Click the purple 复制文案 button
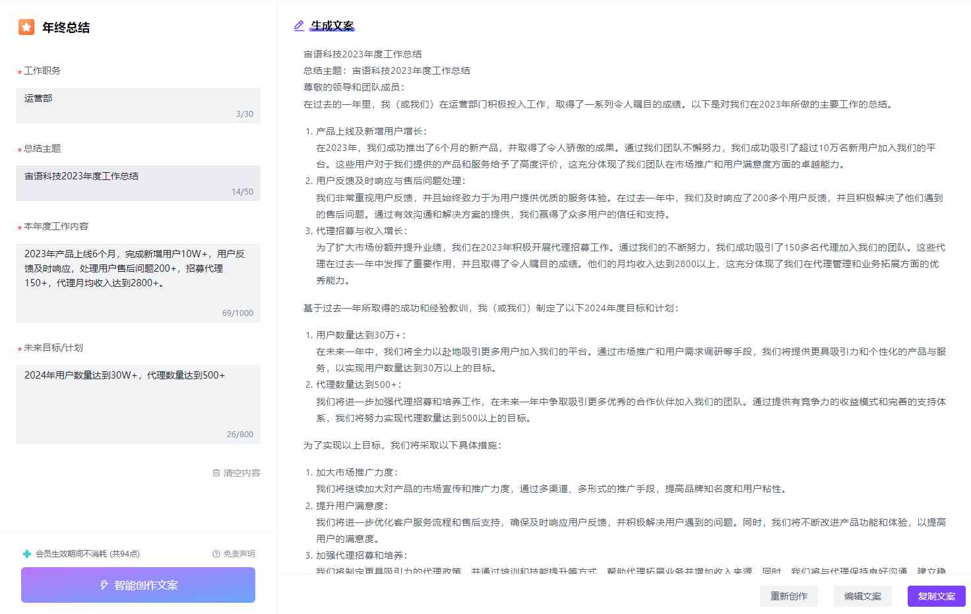971x614 pixels. [x=937, y=596]
